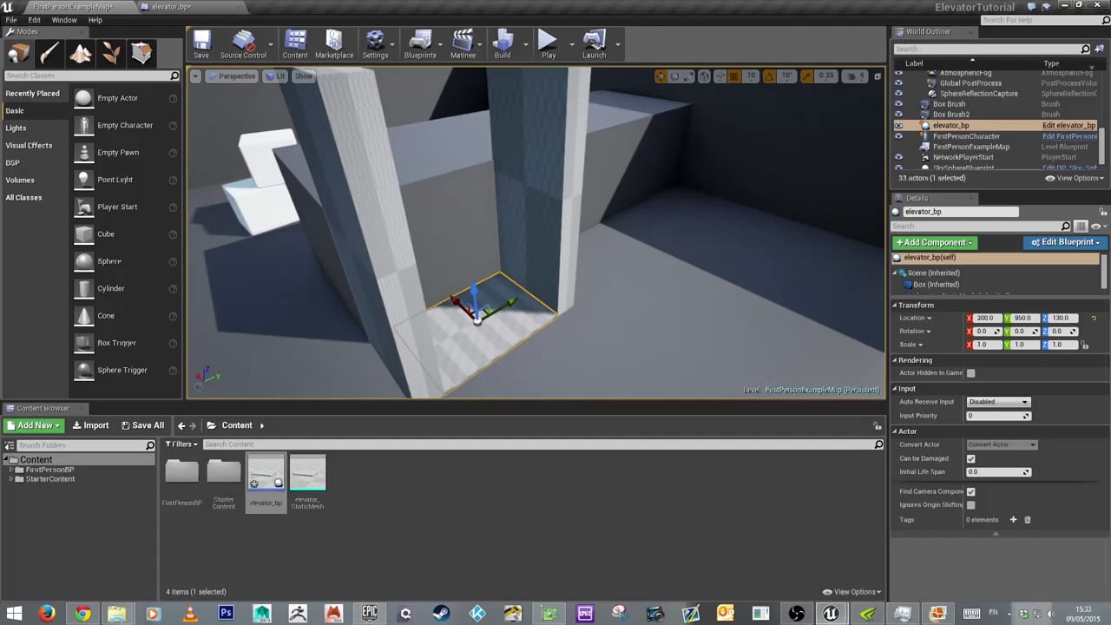Click the Search Classes field
This screenshot has height=625, width=1111.
click(89, 76)
